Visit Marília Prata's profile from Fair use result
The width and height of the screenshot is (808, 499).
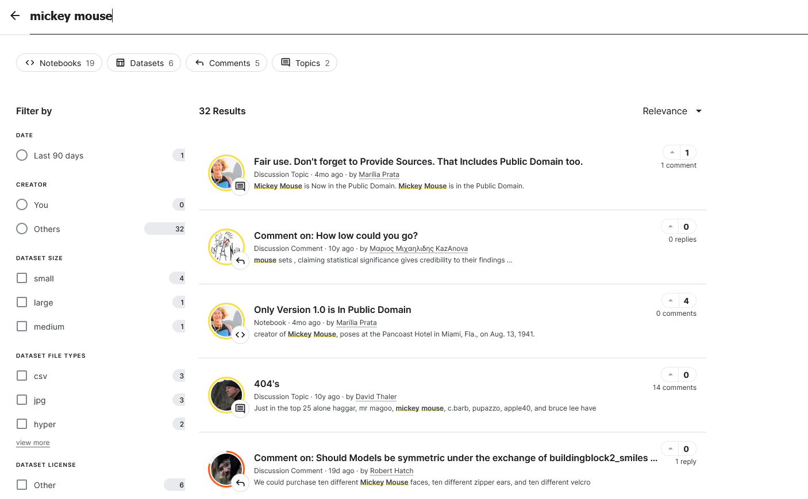point(379,175)
